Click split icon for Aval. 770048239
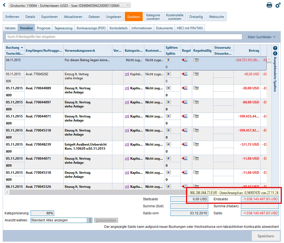Viewport: 284px width, 243px height. (x=168, y=144)
